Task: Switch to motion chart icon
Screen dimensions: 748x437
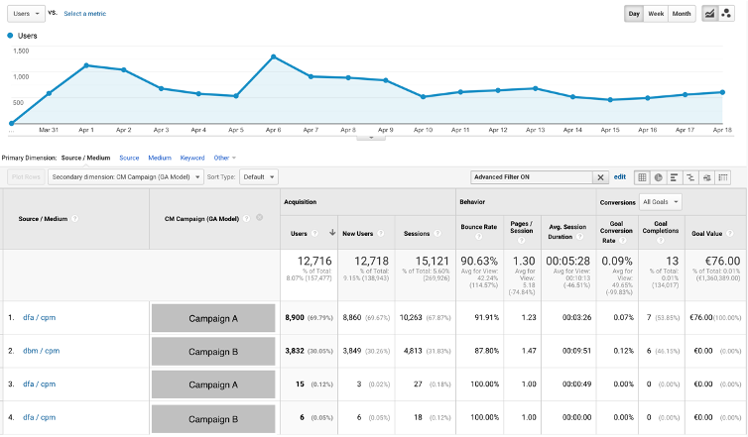Action: [728, 14]
